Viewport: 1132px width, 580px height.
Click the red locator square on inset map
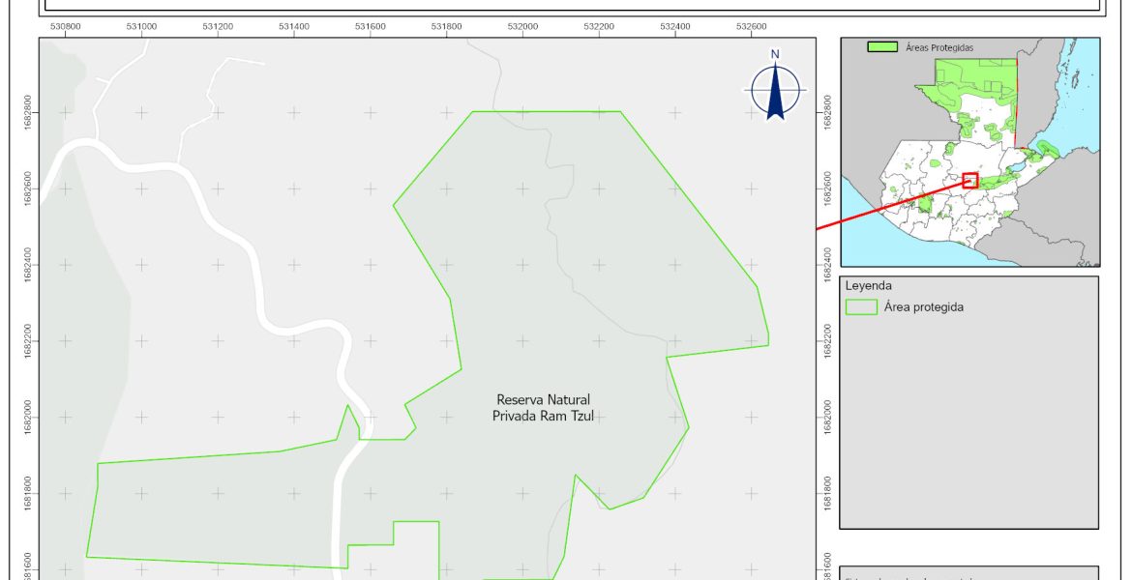pos(970,180)
